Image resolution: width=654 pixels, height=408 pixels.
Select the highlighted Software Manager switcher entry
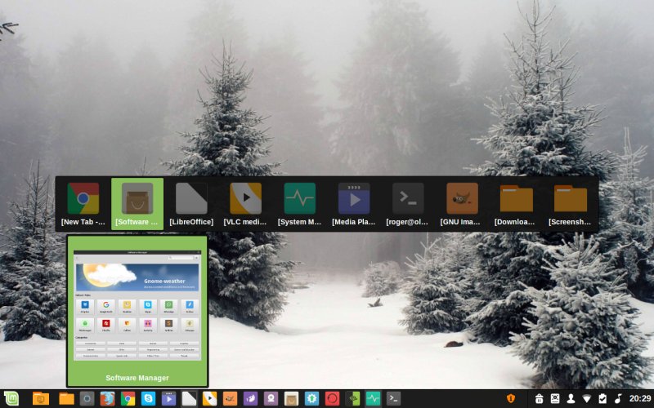(x=137, y=204)
